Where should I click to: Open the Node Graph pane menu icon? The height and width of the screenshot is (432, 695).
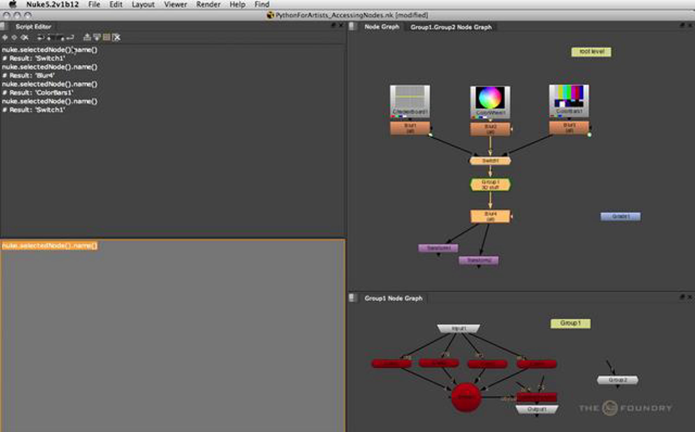click(x=352, y=27)
